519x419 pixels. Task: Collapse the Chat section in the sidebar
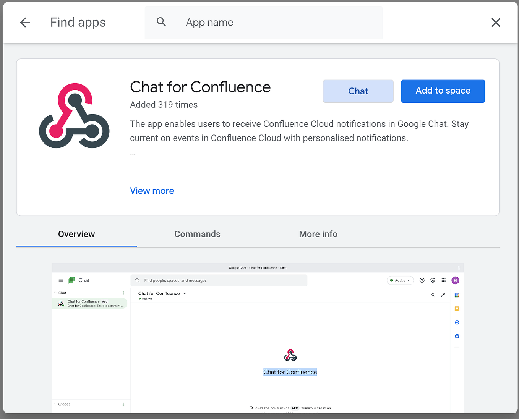pyautogui.click(x=55, y=293)
